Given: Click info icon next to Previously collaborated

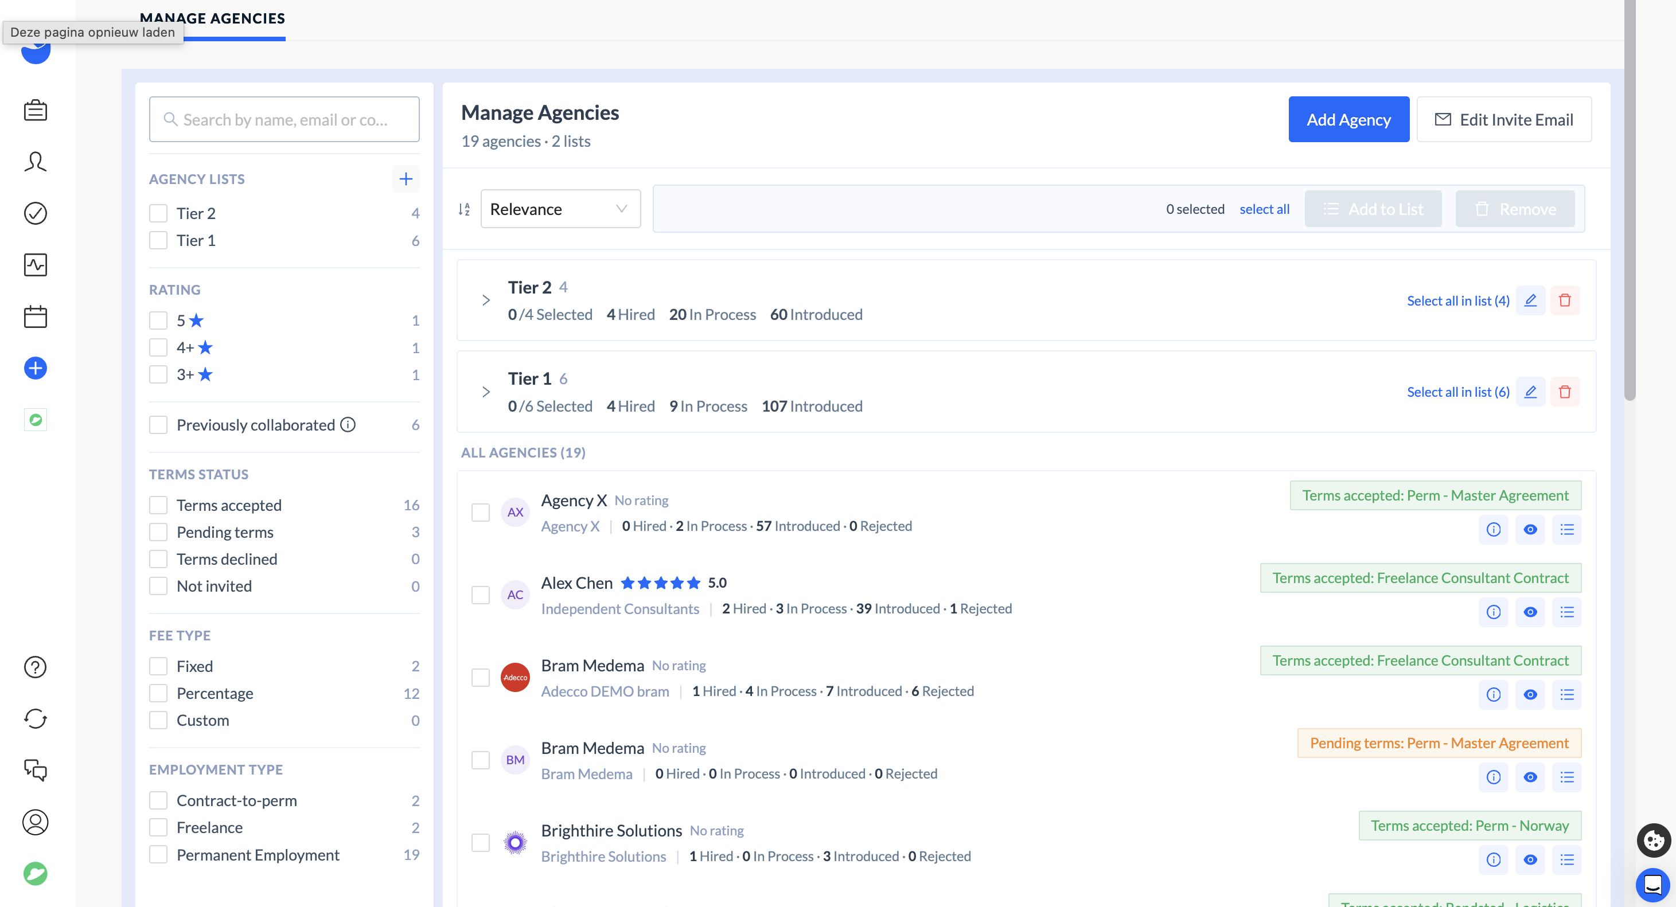Looking at the screenshot, I should [348, 425].
